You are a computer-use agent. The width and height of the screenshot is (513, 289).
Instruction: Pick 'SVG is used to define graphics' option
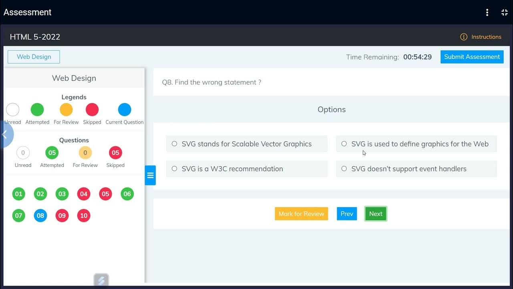click(344, 144)
